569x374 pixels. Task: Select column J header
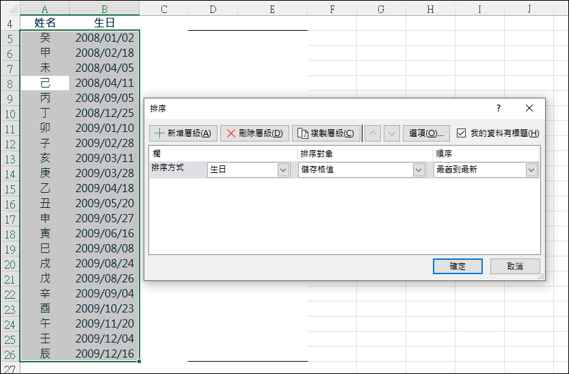click(x=529, y=9)
